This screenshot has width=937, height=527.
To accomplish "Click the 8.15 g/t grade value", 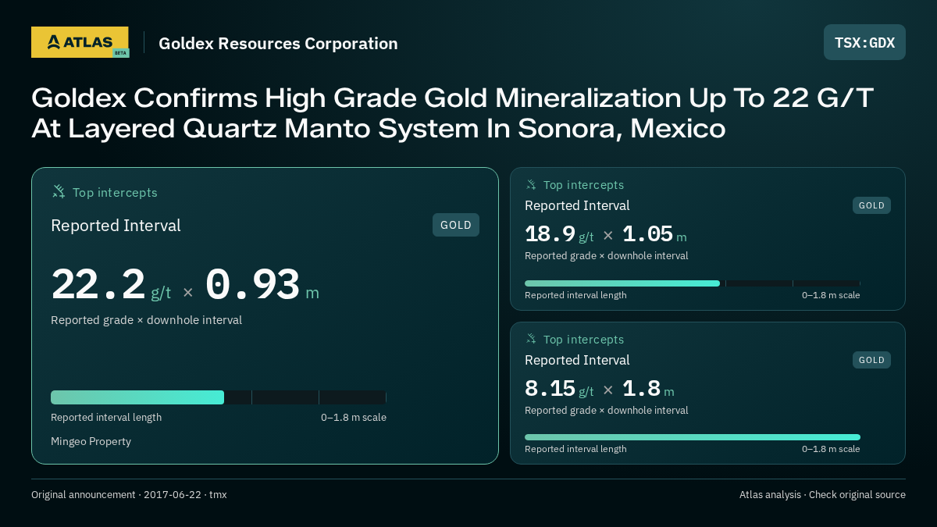I will pos(559,389).
